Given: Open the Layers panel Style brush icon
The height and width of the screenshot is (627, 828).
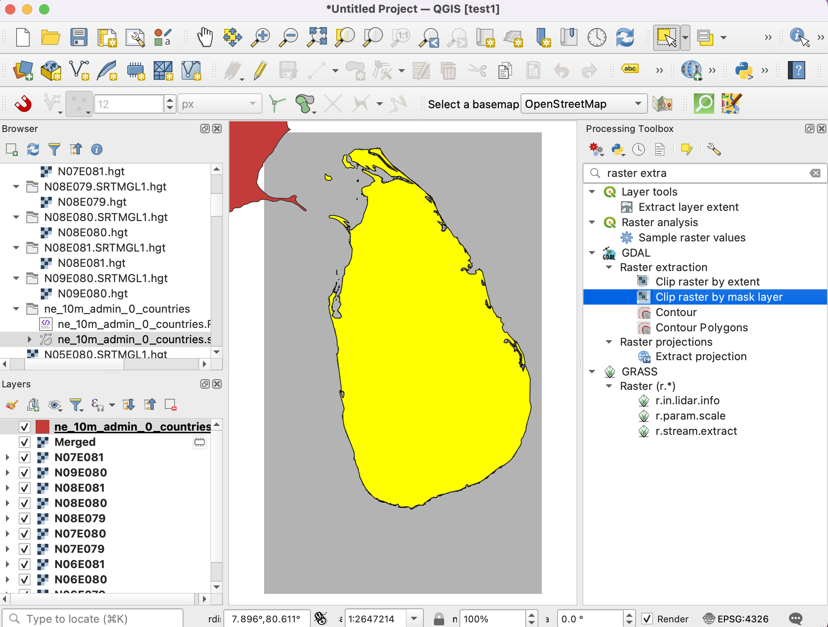Looking at the screenshot, I should pos(12,405).
